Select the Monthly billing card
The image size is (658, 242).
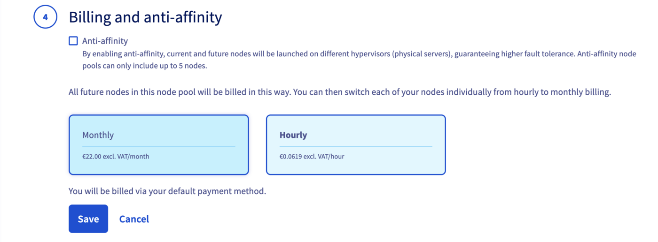coord(158,144)
